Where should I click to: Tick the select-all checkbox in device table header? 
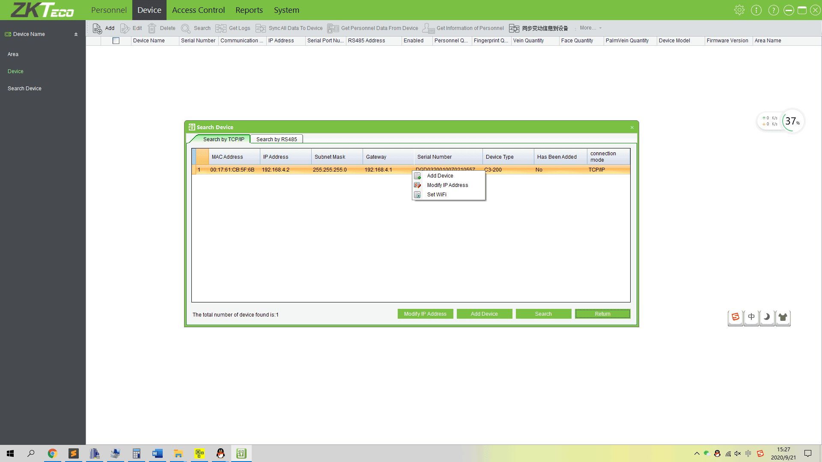point(116,41)
